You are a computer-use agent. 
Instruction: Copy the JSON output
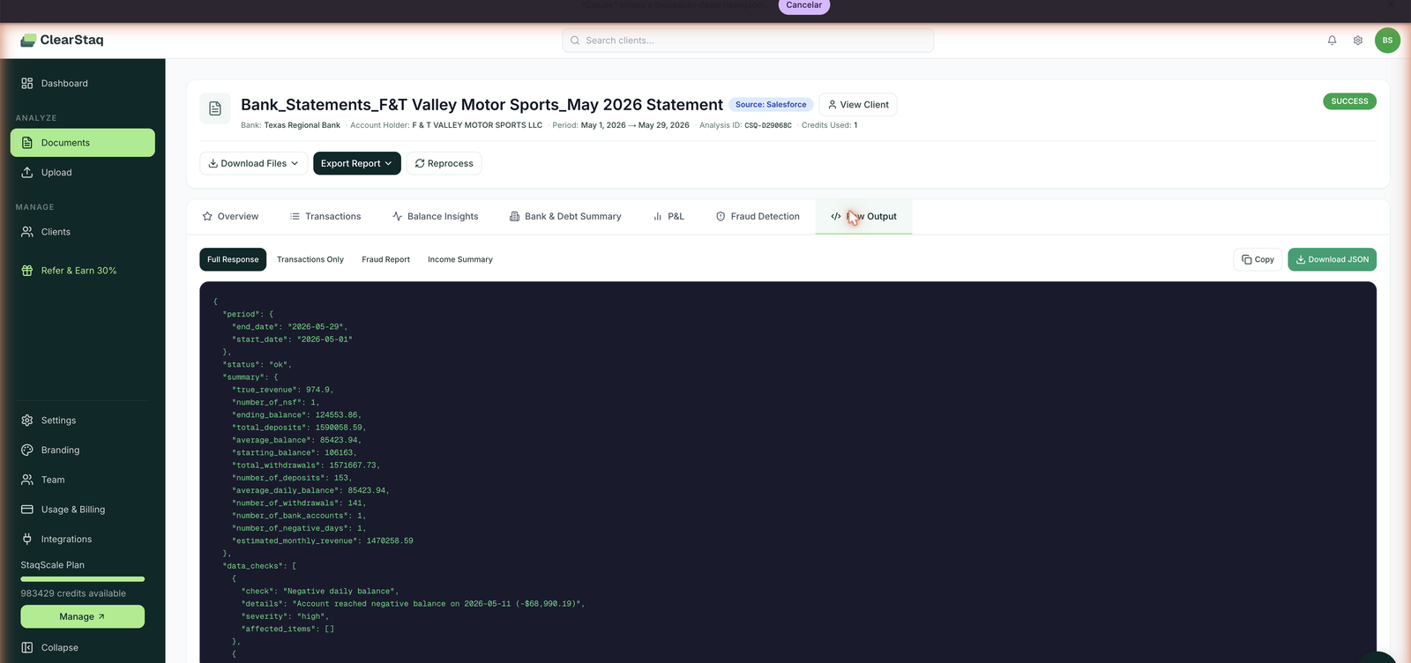coord(1258,260)
